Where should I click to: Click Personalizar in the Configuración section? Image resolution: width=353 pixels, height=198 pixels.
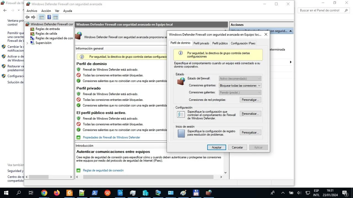[x=250, y=114]
